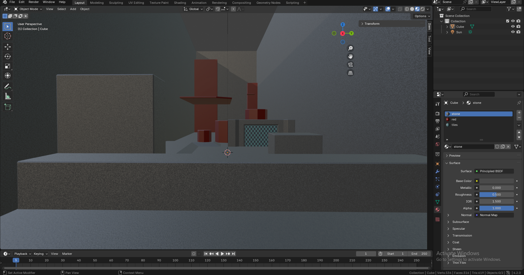
Task: Select the Scale tool
Action: (x=8, y=66)
